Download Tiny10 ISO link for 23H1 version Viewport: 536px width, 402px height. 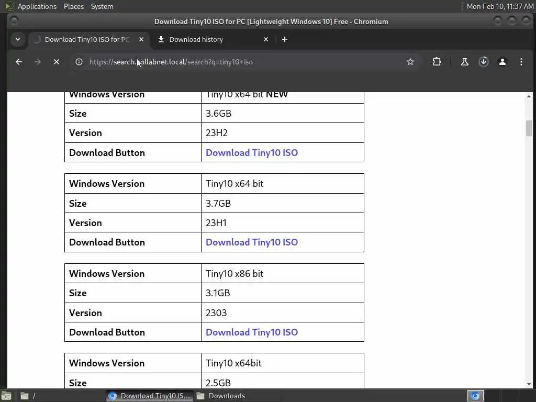click(252, 242)
